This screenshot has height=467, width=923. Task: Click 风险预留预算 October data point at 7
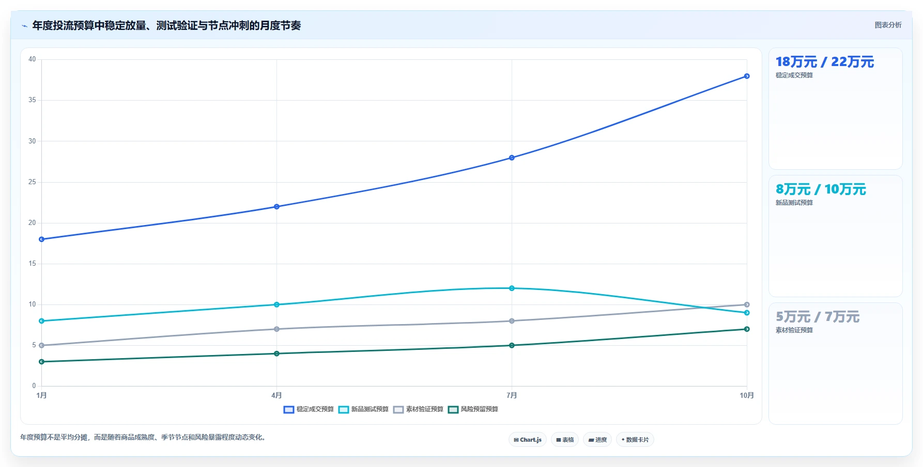click(x=747, y=329)
